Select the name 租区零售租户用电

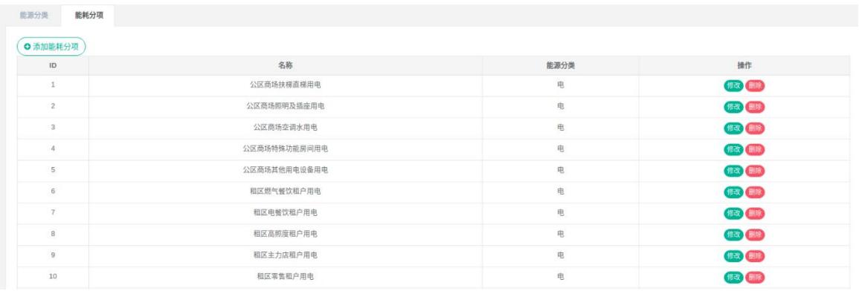click(x=286, y=278)
